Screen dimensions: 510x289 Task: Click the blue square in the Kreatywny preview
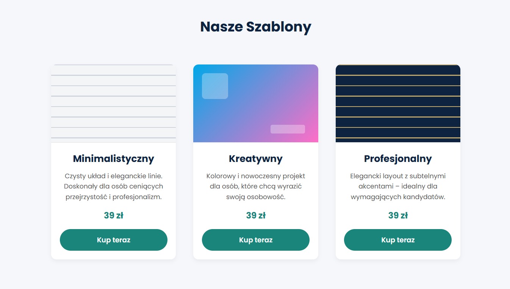215,86
